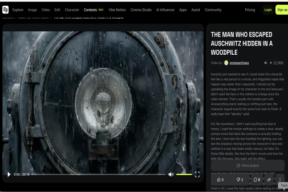Open the Contests tab
The image size is (288, 192).
90,10
